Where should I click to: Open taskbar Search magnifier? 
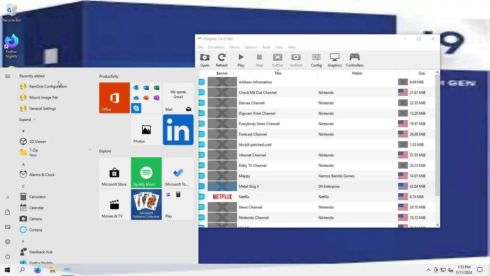(22, 270)
